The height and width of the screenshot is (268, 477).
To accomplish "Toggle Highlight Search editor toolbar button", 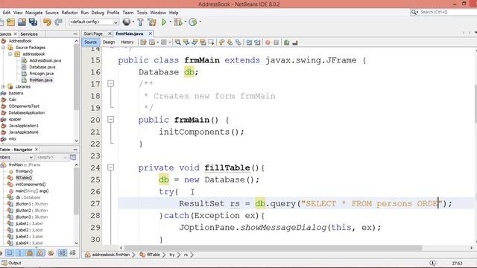I will coord(203,42).
